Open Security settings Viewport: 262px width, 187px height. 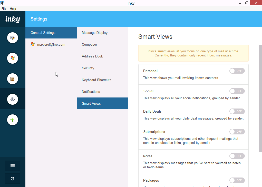[x=102, y=68]
